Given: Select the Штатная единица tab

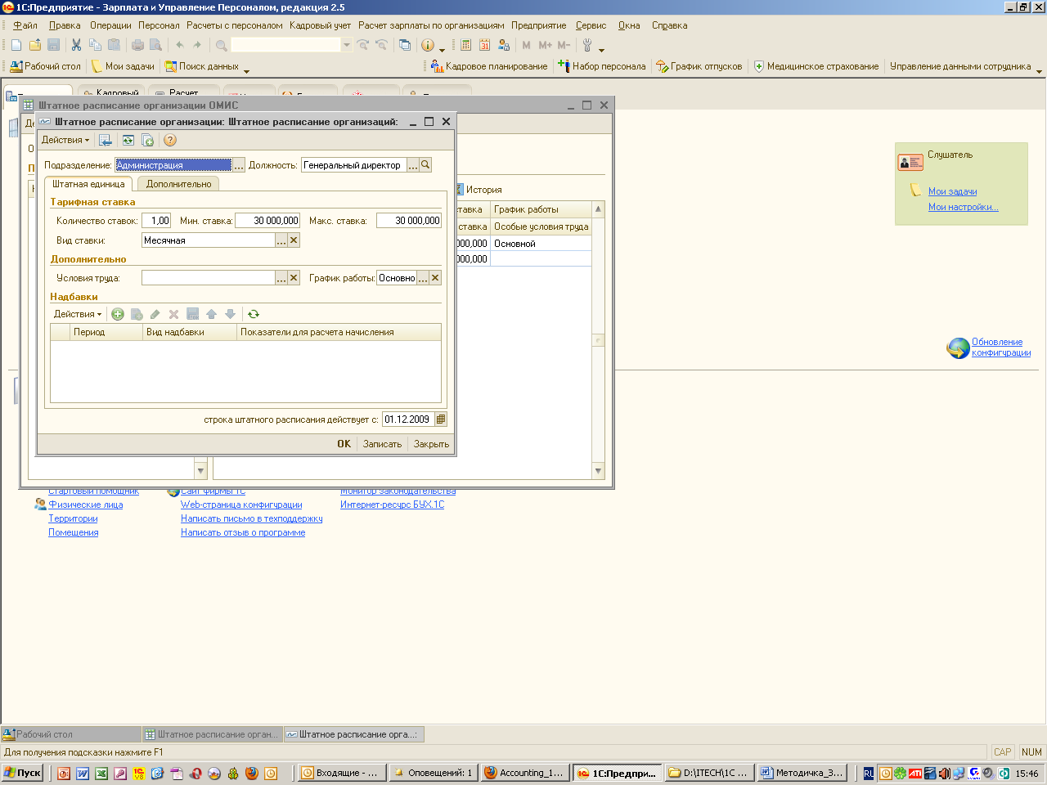Looking at the screenshot, I should 88,184.
